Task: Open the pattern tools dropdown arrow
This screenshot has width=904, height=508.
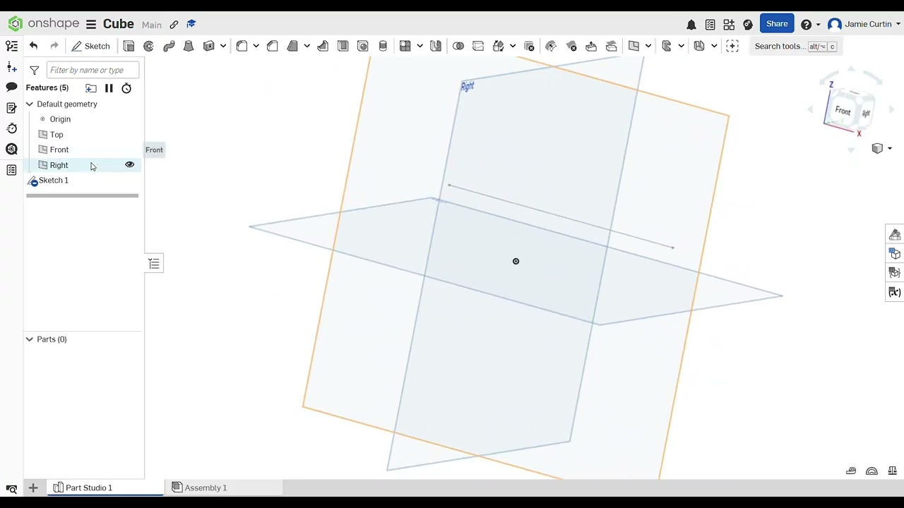Action: [420, 46]
